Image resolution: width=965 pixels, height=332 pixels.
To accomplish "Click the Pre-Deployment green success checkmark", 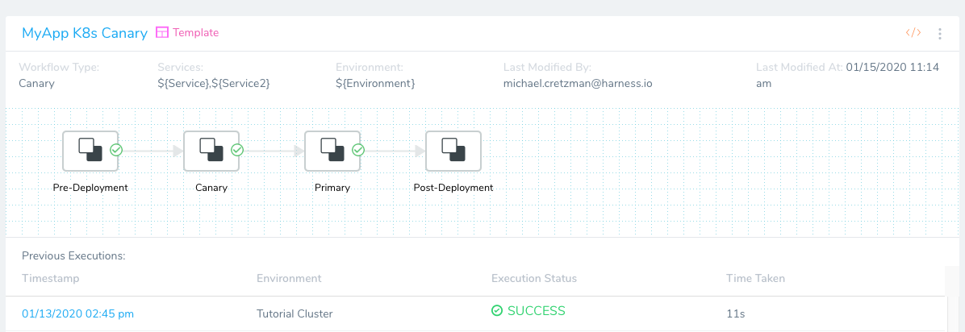I will (115, 150).
